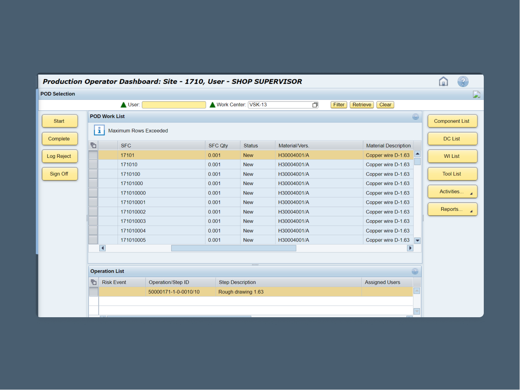Select row selector for operation 50000171-1-0-0010/10
520x390 pixels.
click(x=94, y=292)
